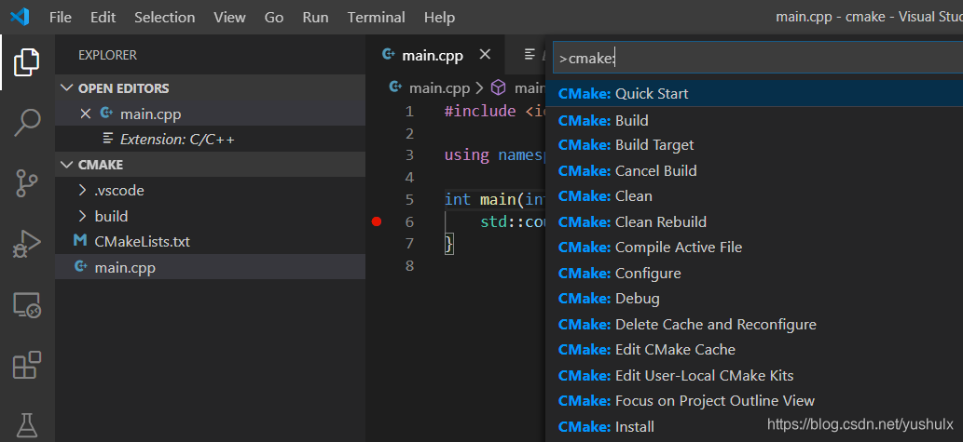Image resolution: width=963 pixels, height=442 pixels.
Task: Open the Go menu
Action: tap(274, 17)
